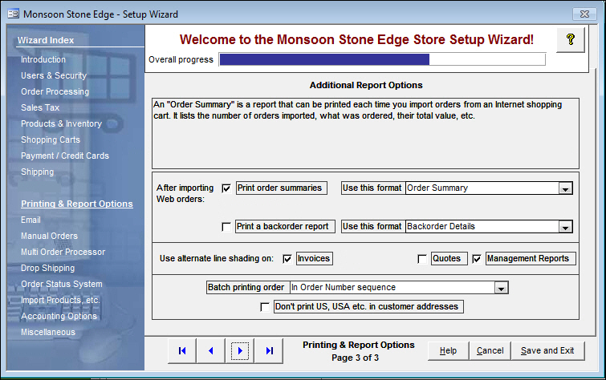Image resolution: width=606 pixels, height=380 pixels.
Task: Select Printing & Report Options link
Action: tap(77, 204)
